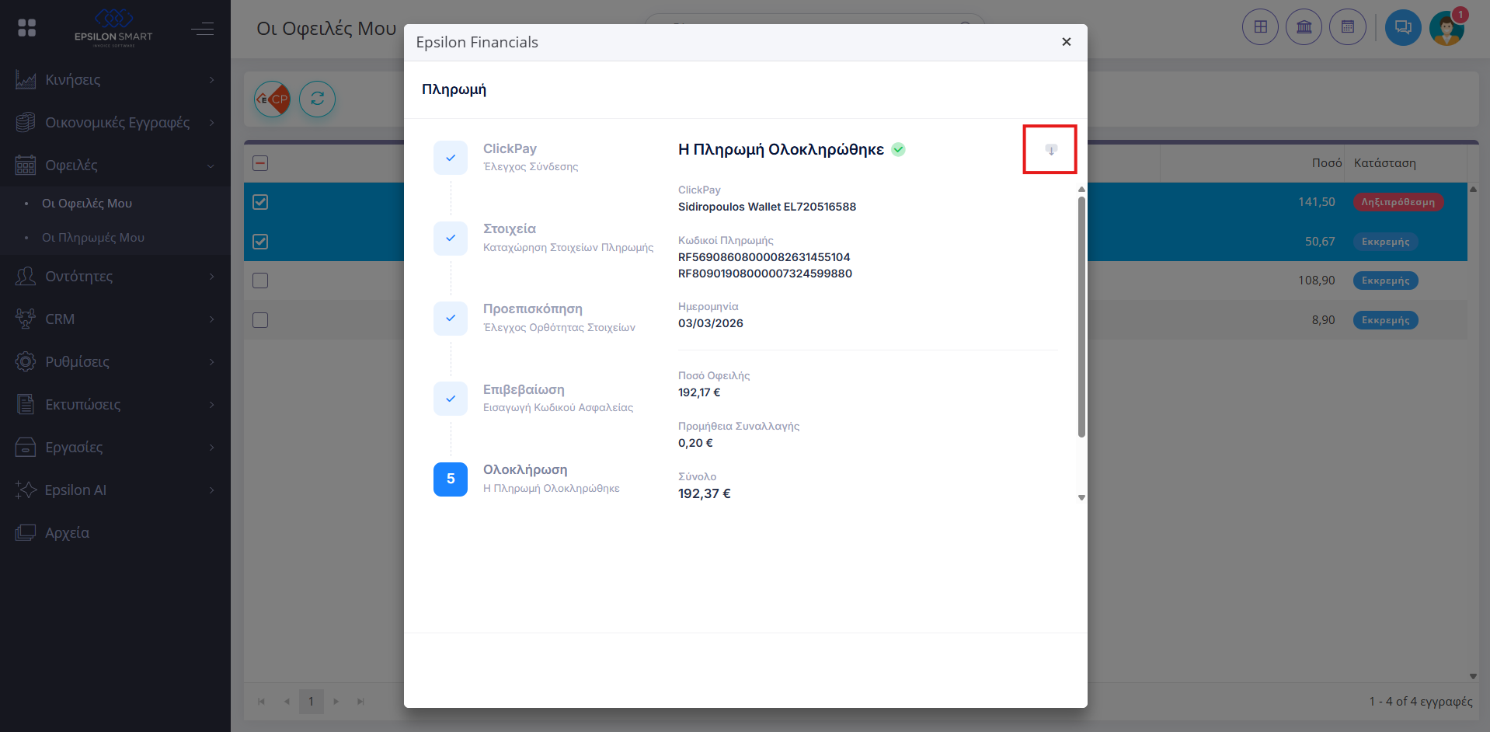Check the row checkbox for amount 108,90
Screen dimensions: 1490x732
[x=260, y=281]
